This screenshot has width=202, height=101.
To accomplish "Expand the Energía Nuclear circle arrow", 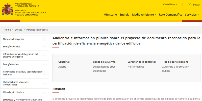I will click(x=45, y=64).
